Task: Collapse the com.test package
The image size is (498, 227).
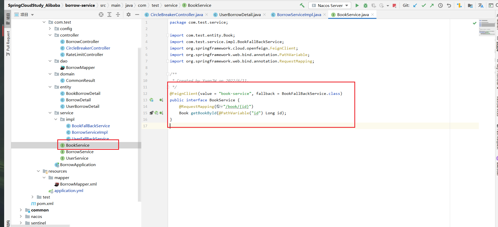Action: tap(44, 22)
